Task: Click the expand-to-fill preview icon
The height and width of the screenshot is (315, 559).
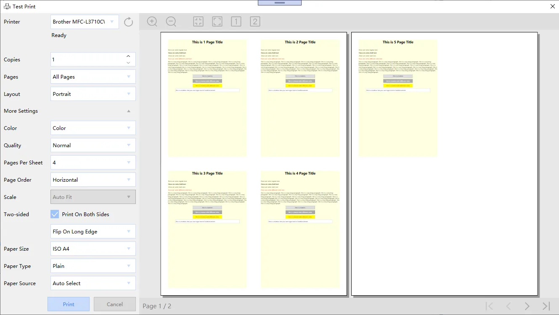Action: (217, 22)
